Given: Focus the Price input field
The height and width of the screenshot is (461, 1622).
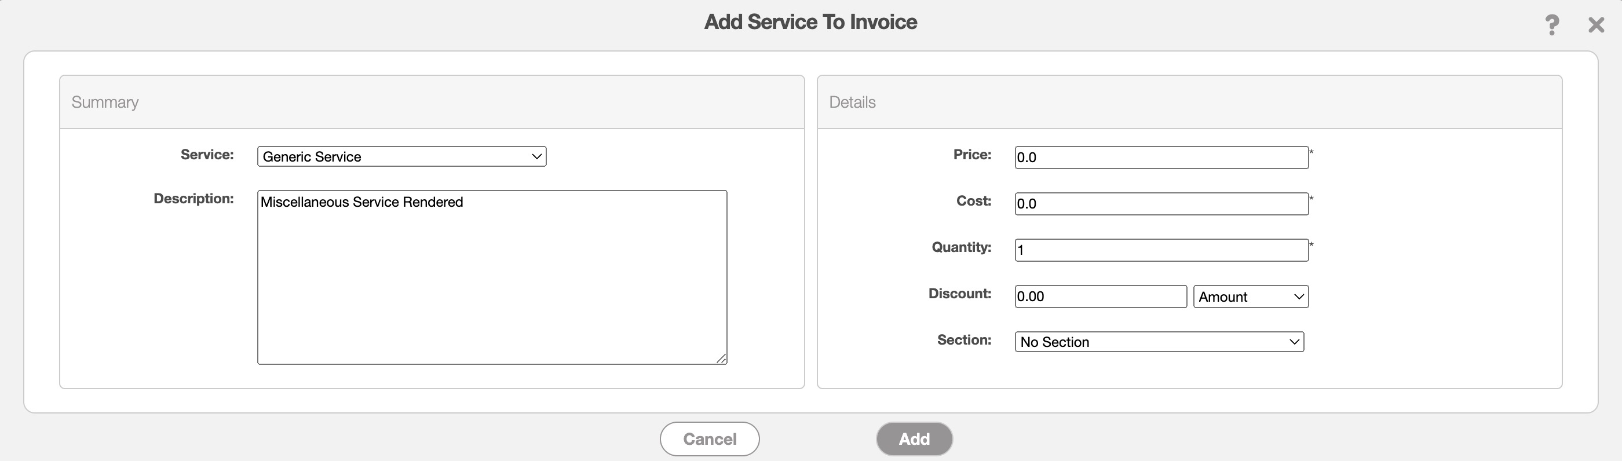Looking at the screenshot, I should coord(1160,158).
